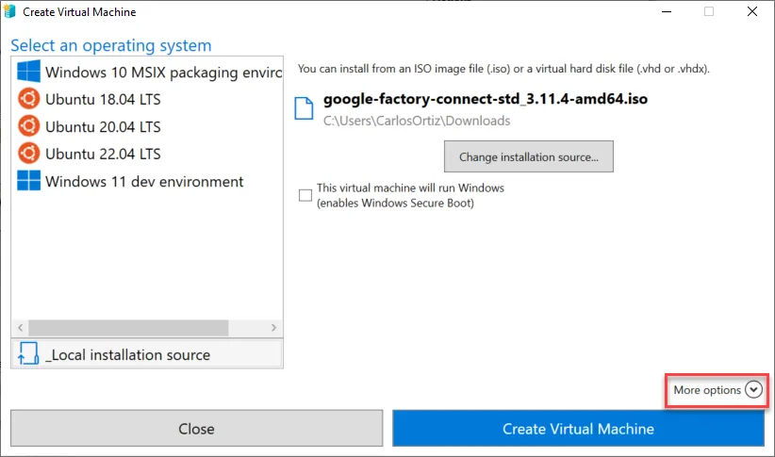Choose Ubuntu 18.04 LTS from the list
Screen dimensions: 775x457
click(147, 99)
